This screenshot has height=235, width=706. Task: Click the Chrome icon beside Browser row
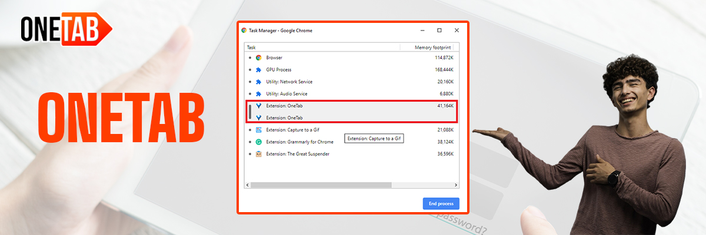coord(258,58)
